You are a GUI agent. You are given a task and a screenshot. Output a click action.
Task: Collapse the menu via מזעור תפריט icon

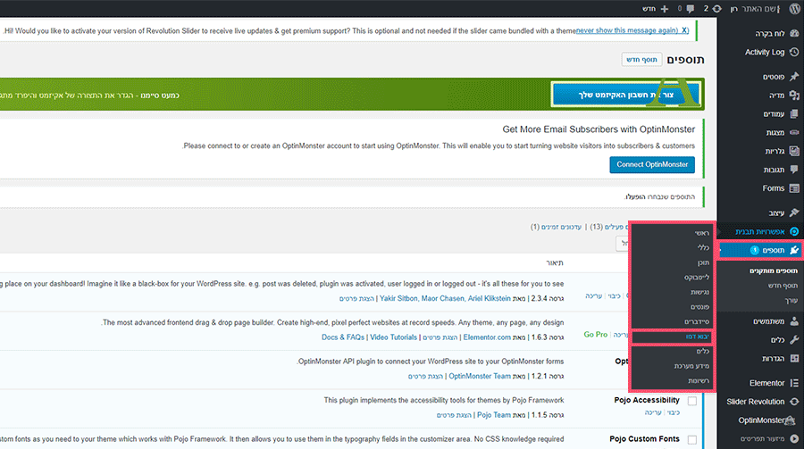794,439
